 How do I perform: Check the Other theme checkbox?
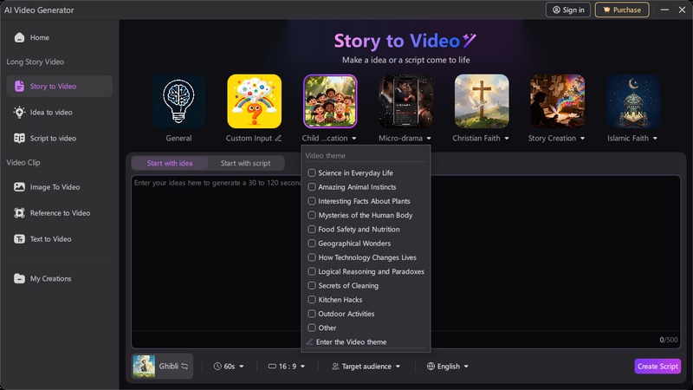click(312, 328)
